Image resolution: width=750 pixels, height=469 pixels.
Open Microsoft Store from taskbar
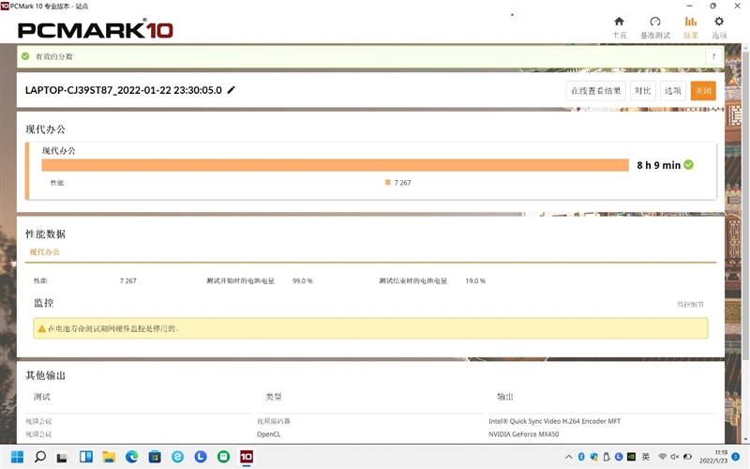coord(155,457)
